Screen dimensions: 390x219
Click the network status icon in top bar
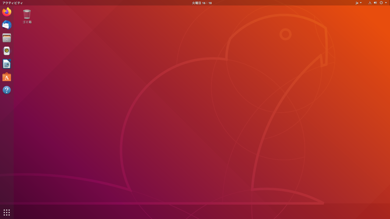coord(370,3)
